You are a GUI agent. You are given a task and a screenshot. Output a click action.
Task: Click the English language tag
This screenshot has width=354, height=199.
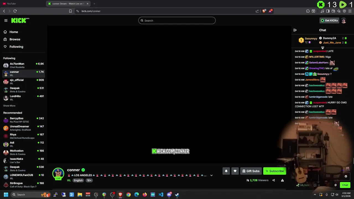(78, 180)
